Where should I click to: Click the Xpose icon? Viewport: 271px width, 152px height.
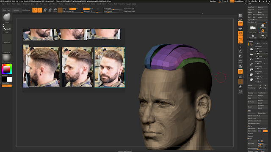(240, 92)
